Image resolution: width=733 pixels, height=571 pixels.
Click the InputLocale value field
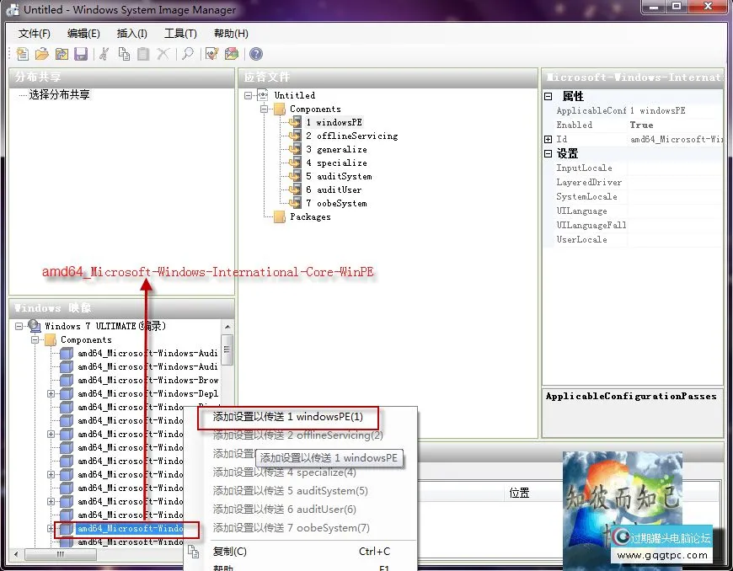click(674, 168)
